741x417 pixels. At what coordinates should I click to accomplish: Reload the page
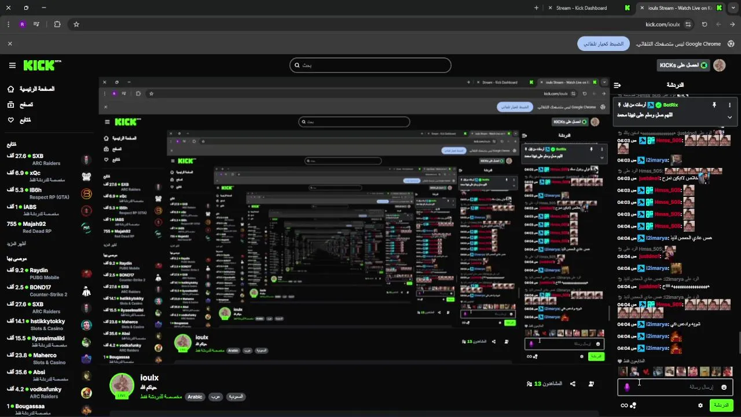click(705, 24)
